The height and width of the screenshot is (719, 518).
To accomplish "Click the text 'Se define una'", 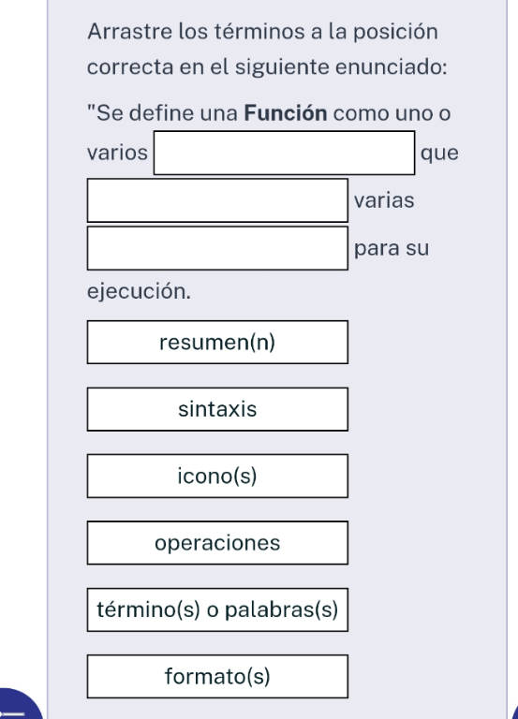I will 162,112.
